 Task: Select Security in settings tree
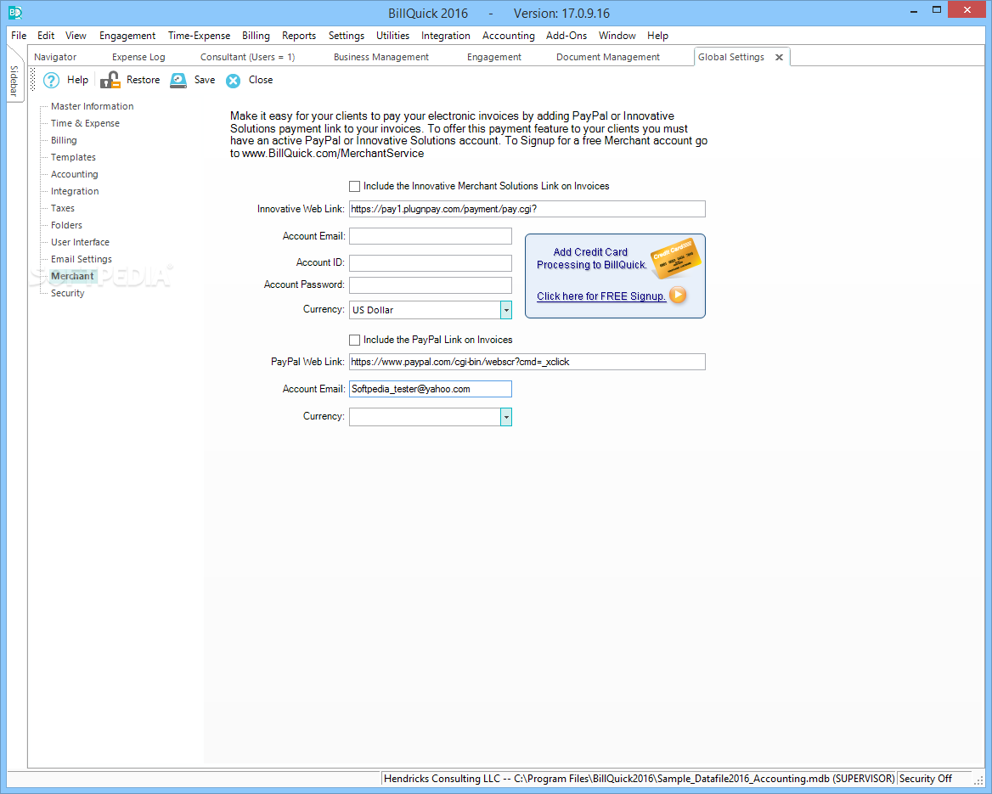tap(68, 293)
